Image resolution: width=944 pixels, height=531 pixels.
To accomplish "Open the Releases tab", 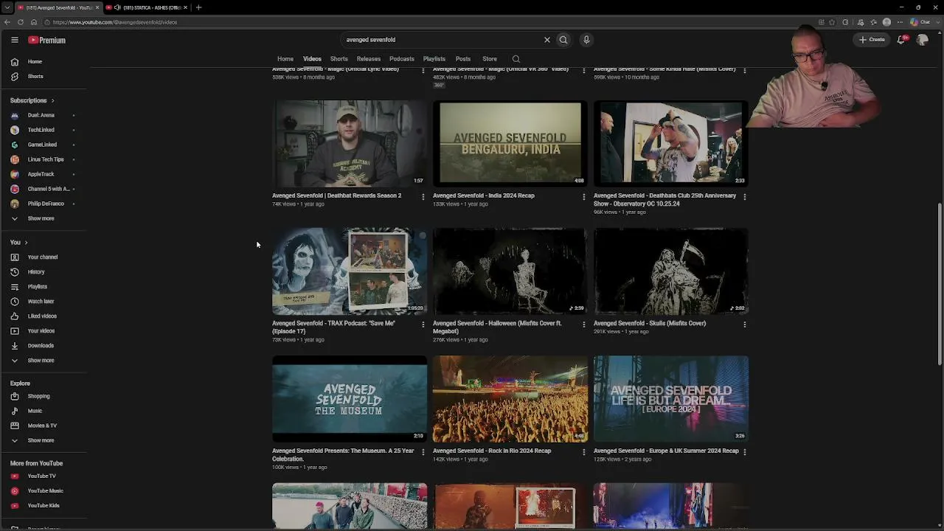I will click(369, 59).
